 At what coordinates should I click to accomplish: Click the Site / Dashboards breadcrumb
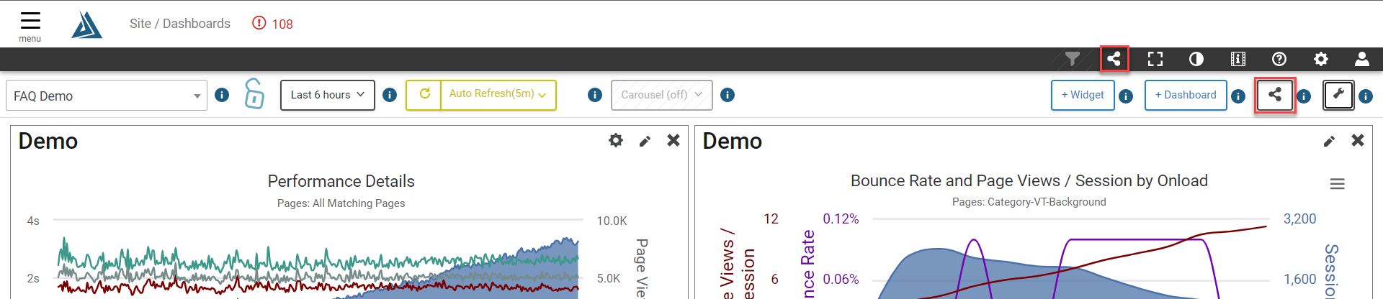(180, 24)
